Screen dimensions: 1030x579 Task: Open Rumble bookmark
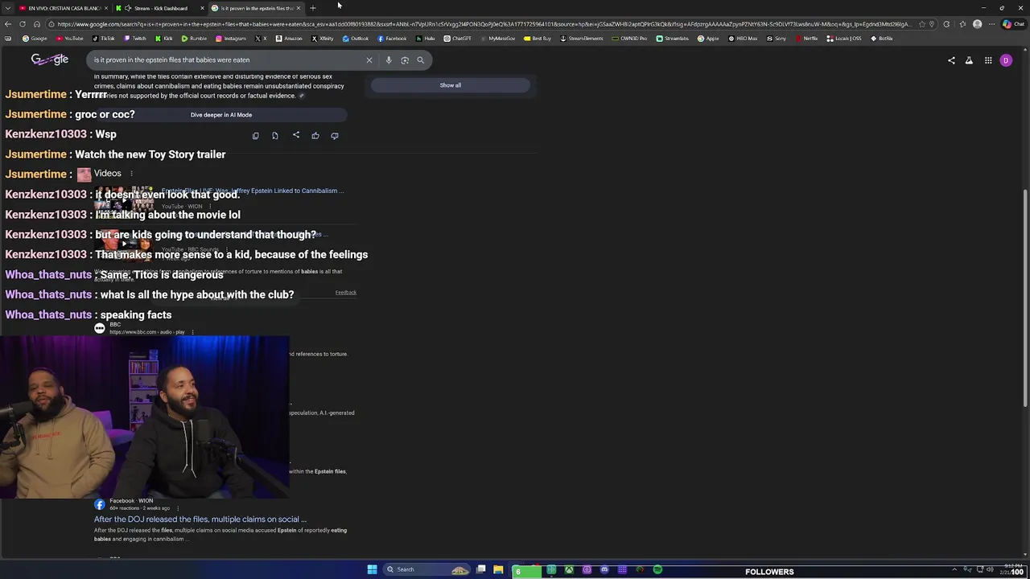point(194,39)
